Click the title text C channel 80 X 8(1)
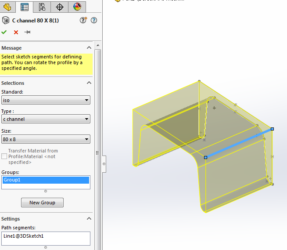Viewport: 287px width, 250px height. click(x=36, y=20)
